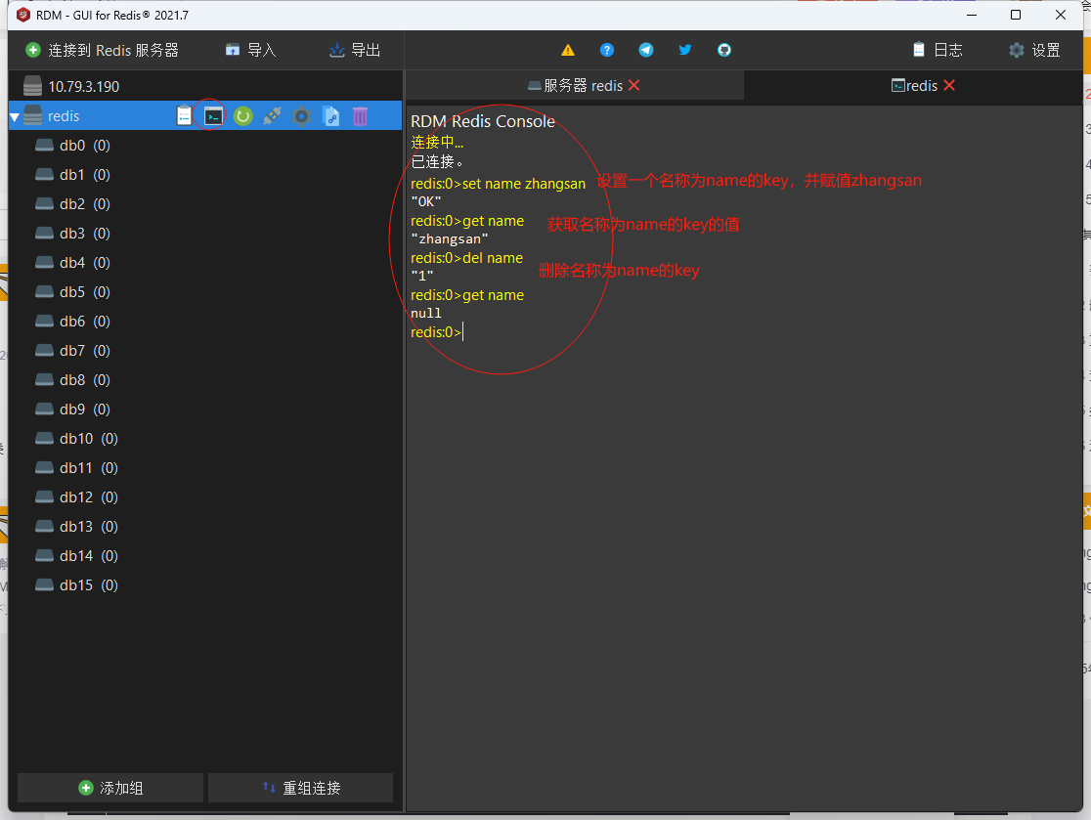This screenshot has height=820, width=1091.
Task: Click 连接到 Redis 服务器 button
Action: 103,50
